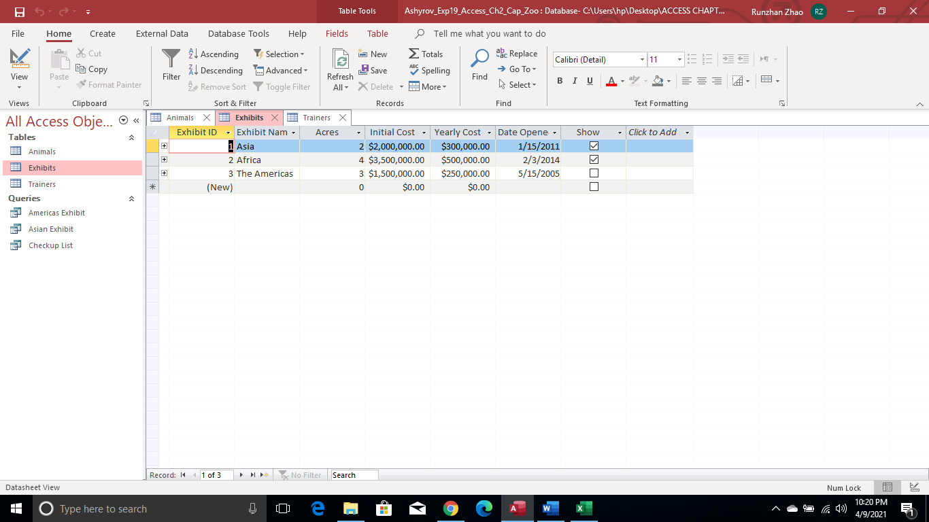The height and width of the screenshot is (522, 929).
Task: Open Word from the taskbar
Action: (550, 508)
